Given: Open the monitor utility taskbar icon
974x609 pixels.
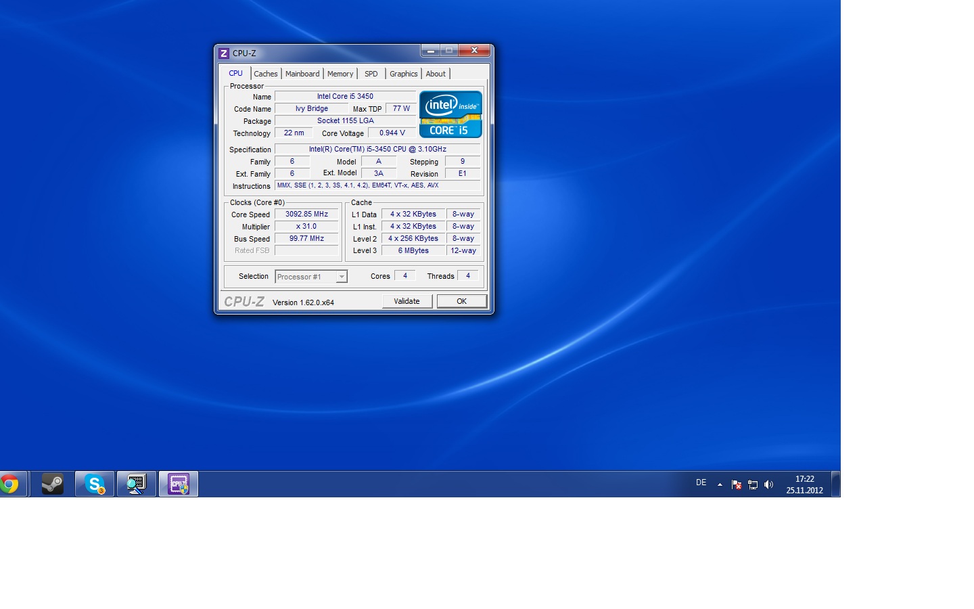Looking at the screenshot, I should 137,484.
